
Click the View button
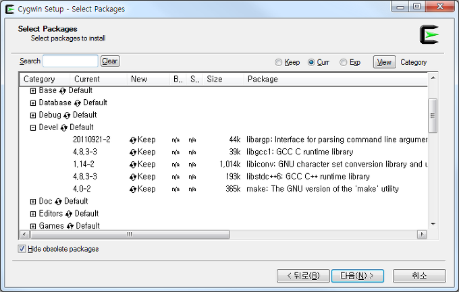click(384, 62)
